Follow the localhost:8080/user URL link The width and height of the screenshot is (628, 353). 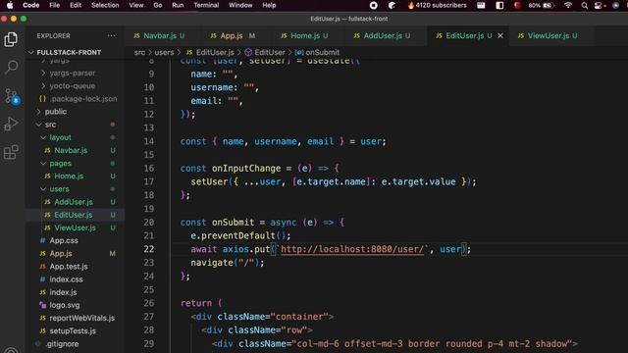click(x=352, y=249)
